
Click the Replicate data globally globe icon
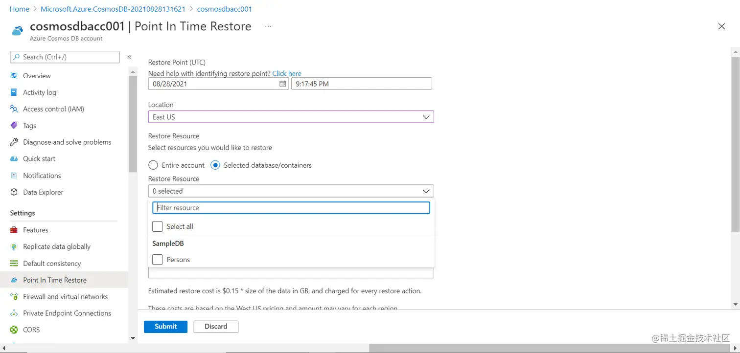click(14, 246)
